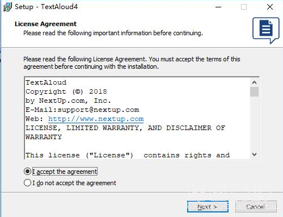Select "I accept the agreement" option
This screenshot has width=283, height=217.
tap(61, 172)
